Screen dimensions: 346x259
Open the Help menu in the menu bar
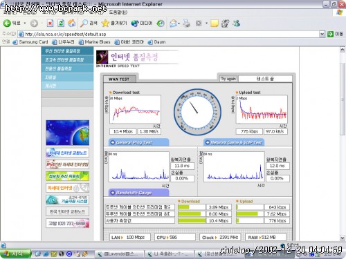[x=118, y=12]
